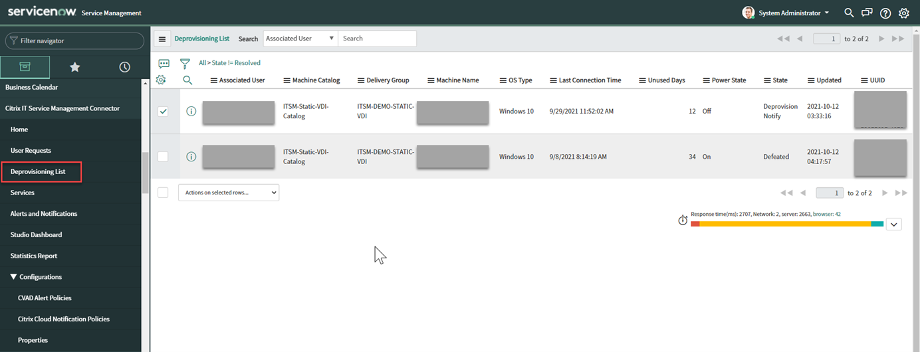Viewport: 920px width, 352px height.
Task: Preview first record using info icon
Action: 191,112
